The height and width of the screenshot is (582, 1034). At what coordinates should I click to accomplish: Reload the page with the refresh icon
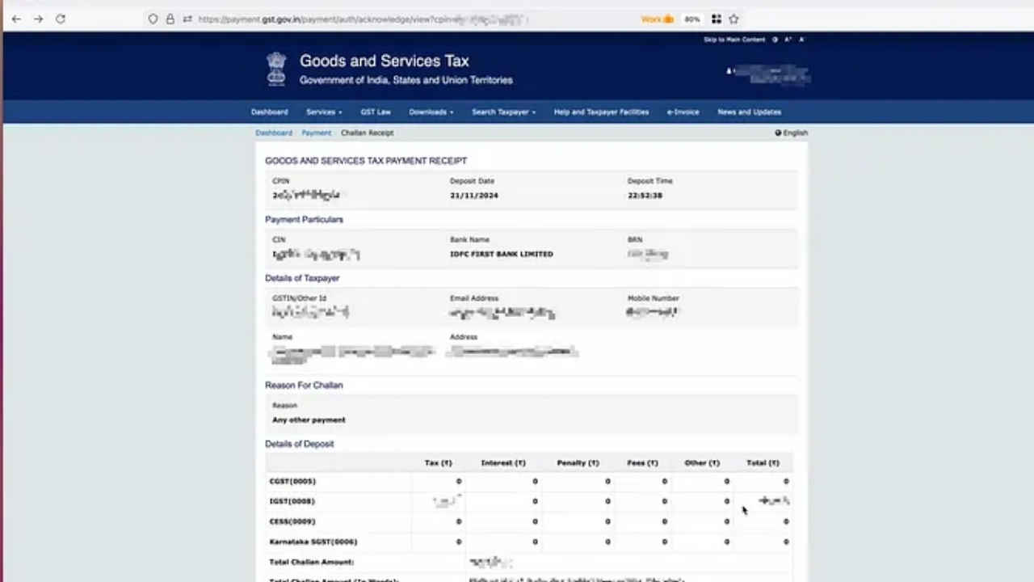61,19
